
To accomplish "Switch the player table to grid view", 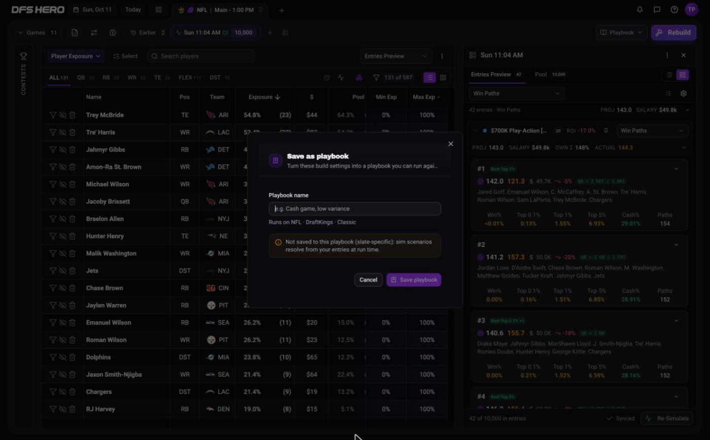I will 443,78.
